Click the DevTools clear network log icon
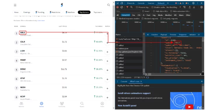This screenshot has width=217, height=110. [x=122, y=7]
